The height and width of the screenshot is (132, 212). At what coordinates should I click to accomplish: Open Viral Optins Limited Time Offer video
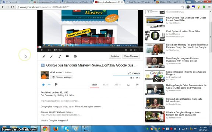183,31
